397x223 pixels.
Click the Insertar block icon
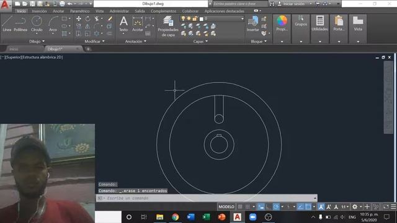click(x=253, y=24)
